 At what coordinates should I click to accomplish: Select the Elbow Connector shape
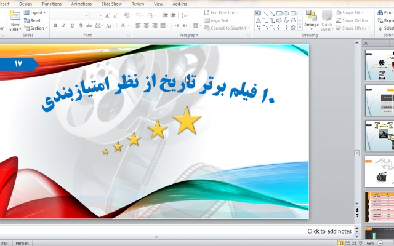click(265, 20)
